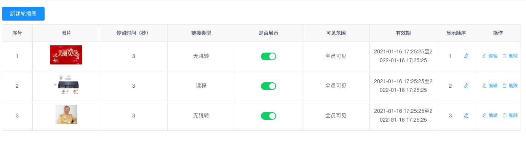This screenshot has width=526, height=146.
Task: Open the portrait thumbnail in row 3
Action: 66,114
